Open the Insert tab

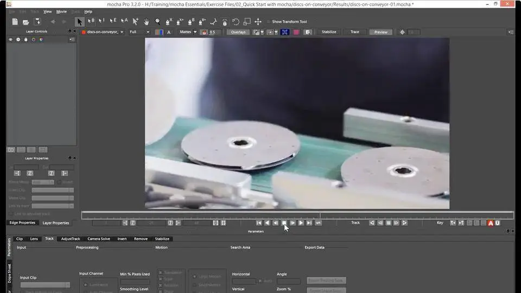(122, 239)
